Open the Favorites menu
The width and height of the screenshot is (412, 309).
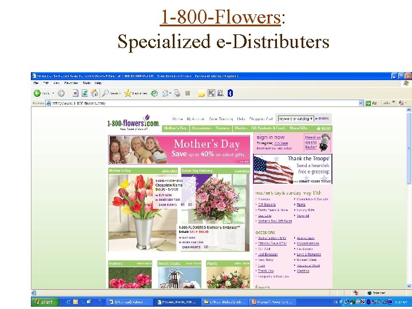(71, 83)
